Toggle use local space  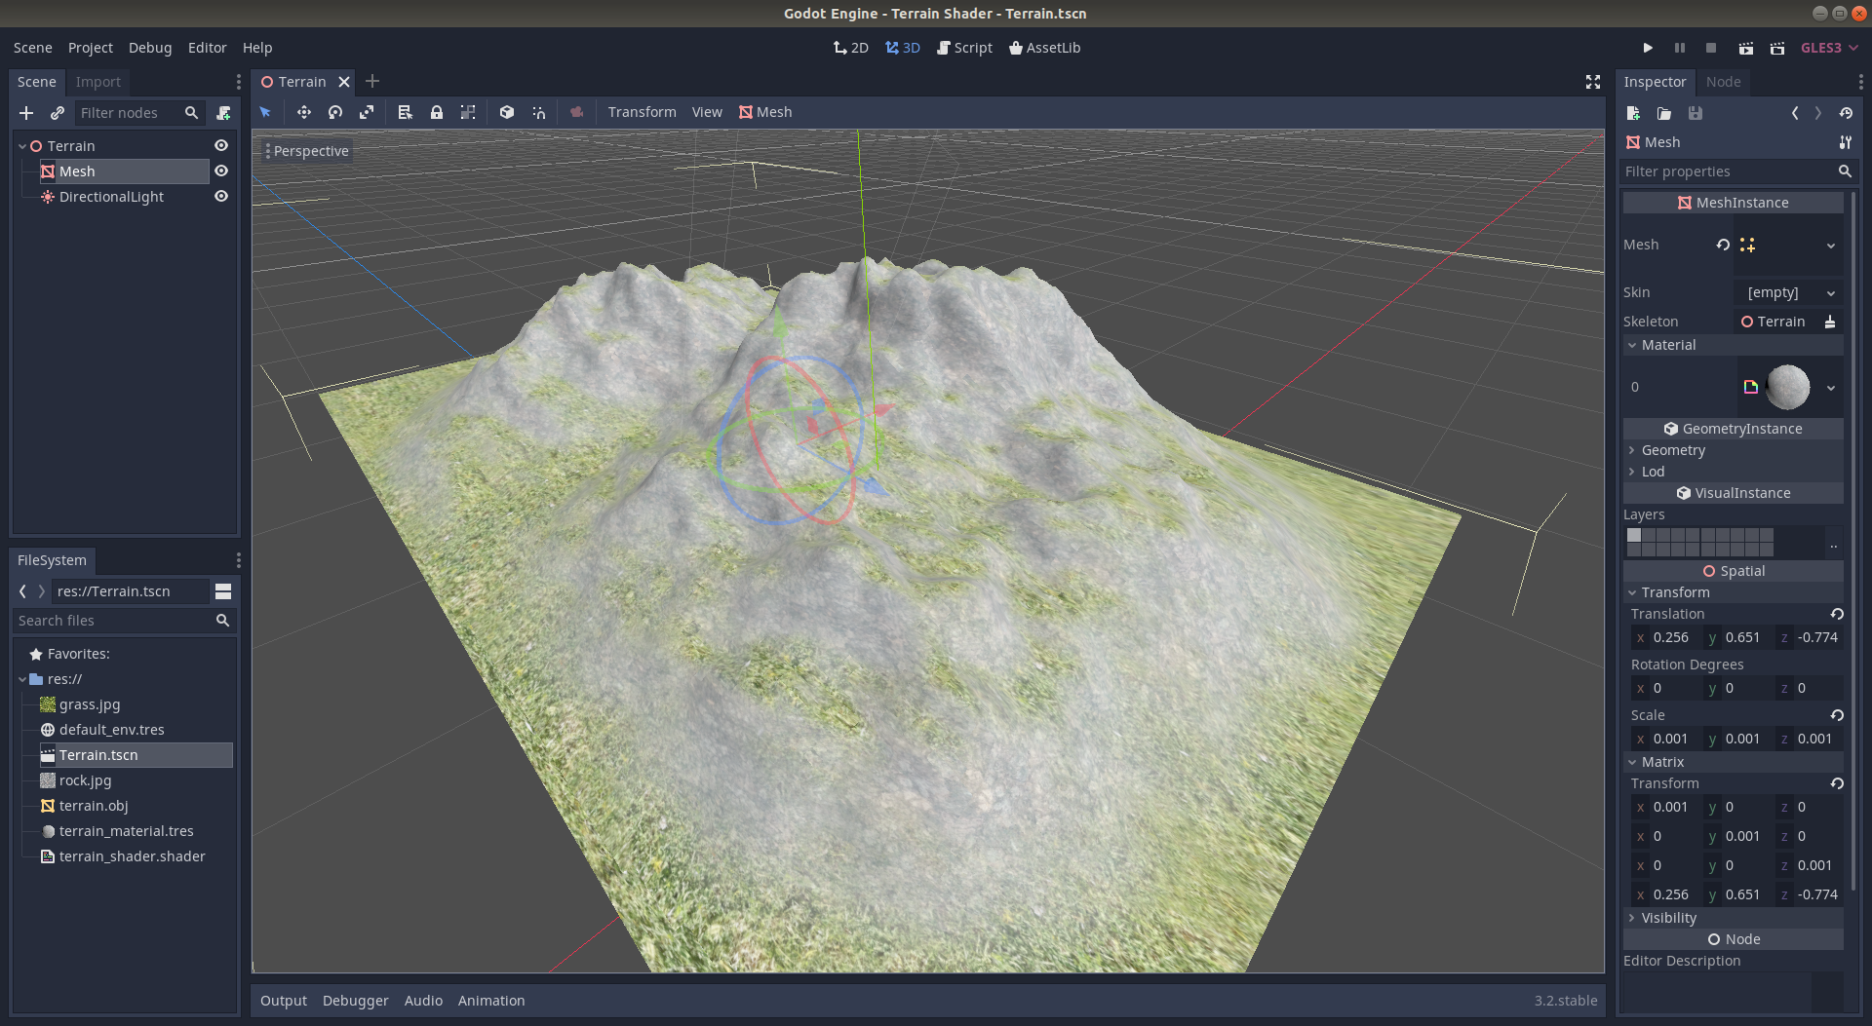pyautogui.click(x=507, y=112)
